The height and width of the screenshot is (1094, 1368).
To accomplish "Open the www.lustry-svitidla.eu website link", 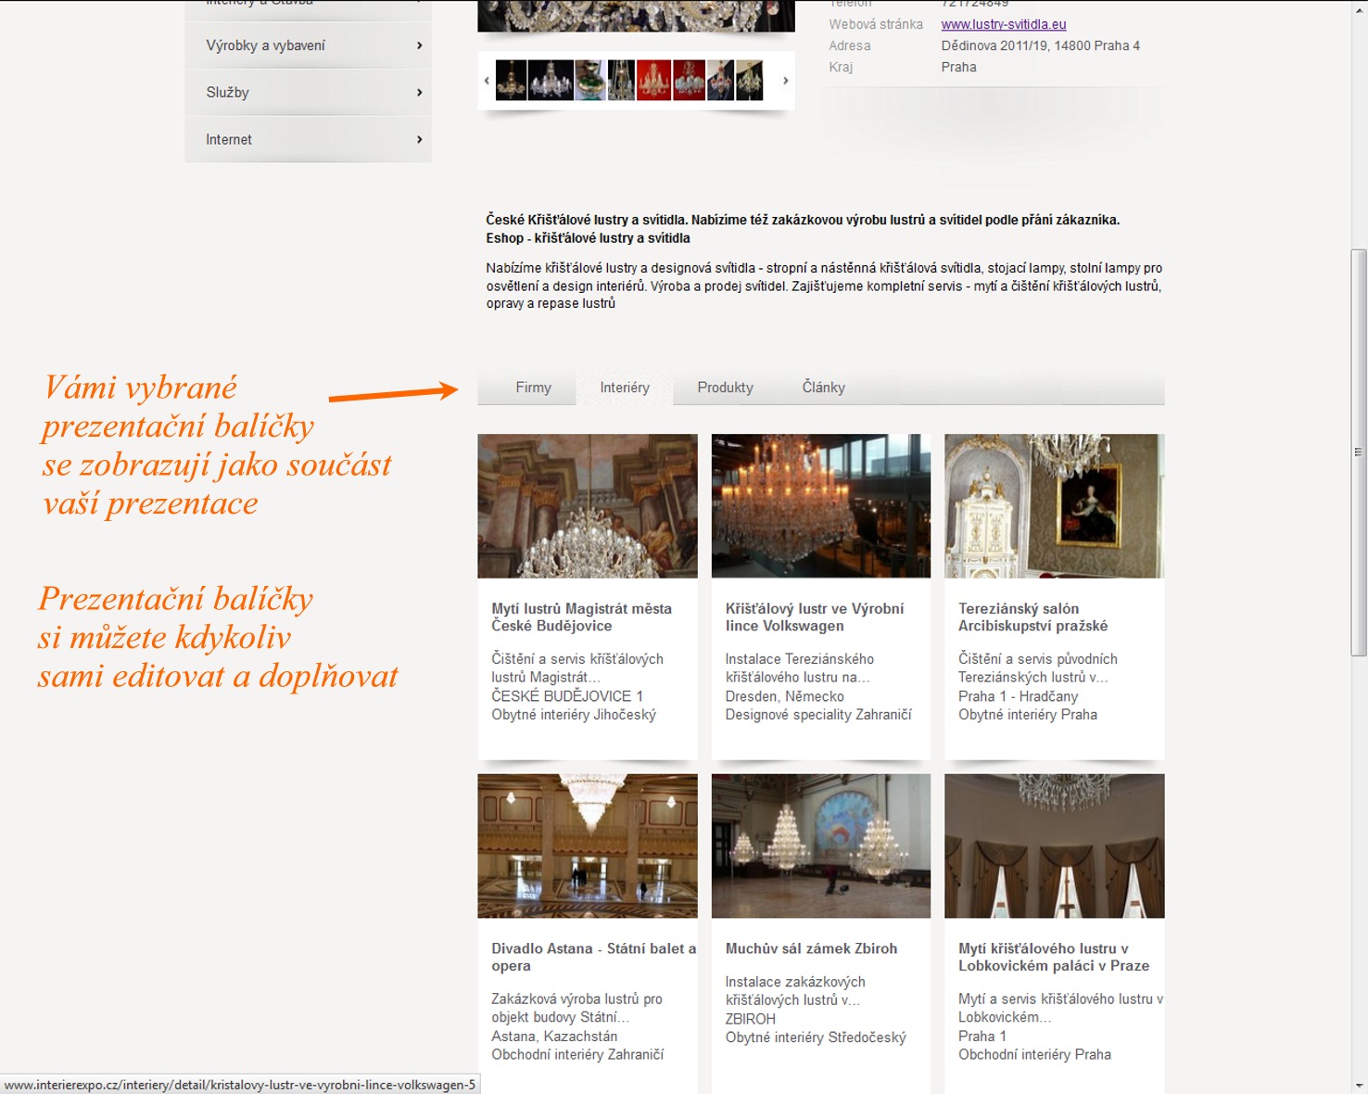I will (1004, 24).
